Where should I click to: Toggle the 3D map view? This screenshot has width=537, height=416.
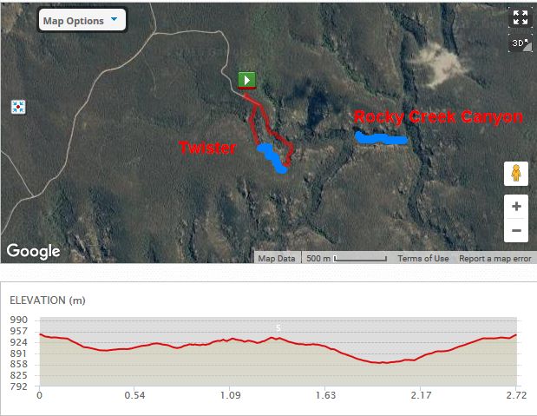point(519,42)
